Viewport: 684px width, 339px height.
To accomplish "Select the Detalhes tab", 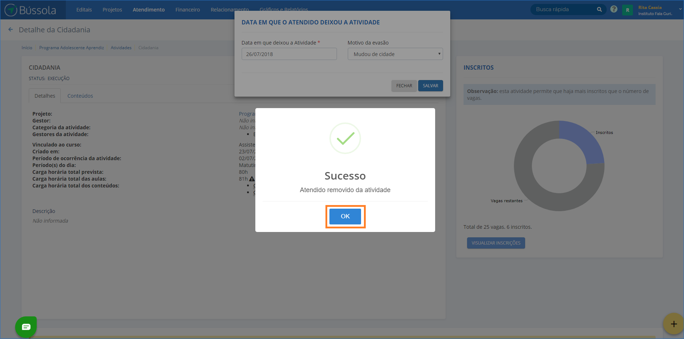I will [x=45, y=96].
